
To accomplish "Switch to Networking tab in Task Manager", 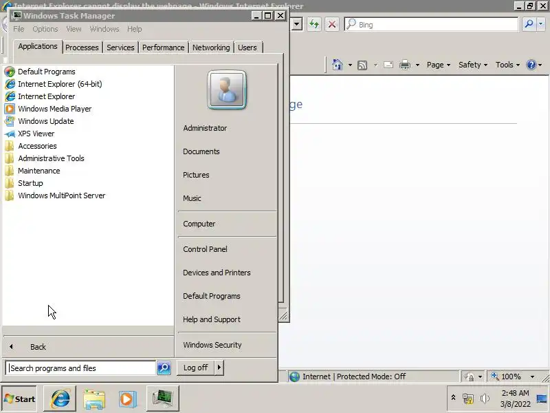I will click(x=211, y=47).
